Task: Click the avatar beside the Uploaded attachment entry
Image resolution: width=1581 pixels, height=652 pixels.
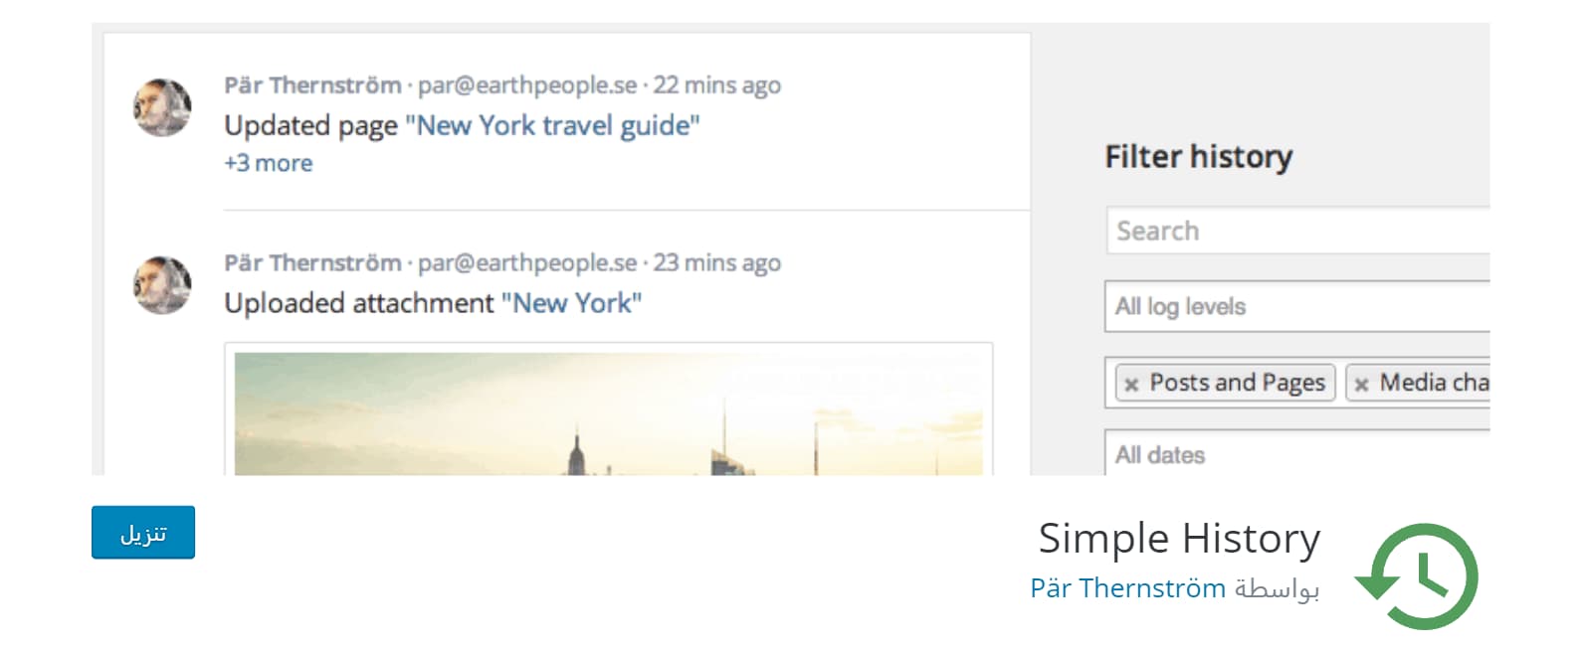Action: point(162,285)
